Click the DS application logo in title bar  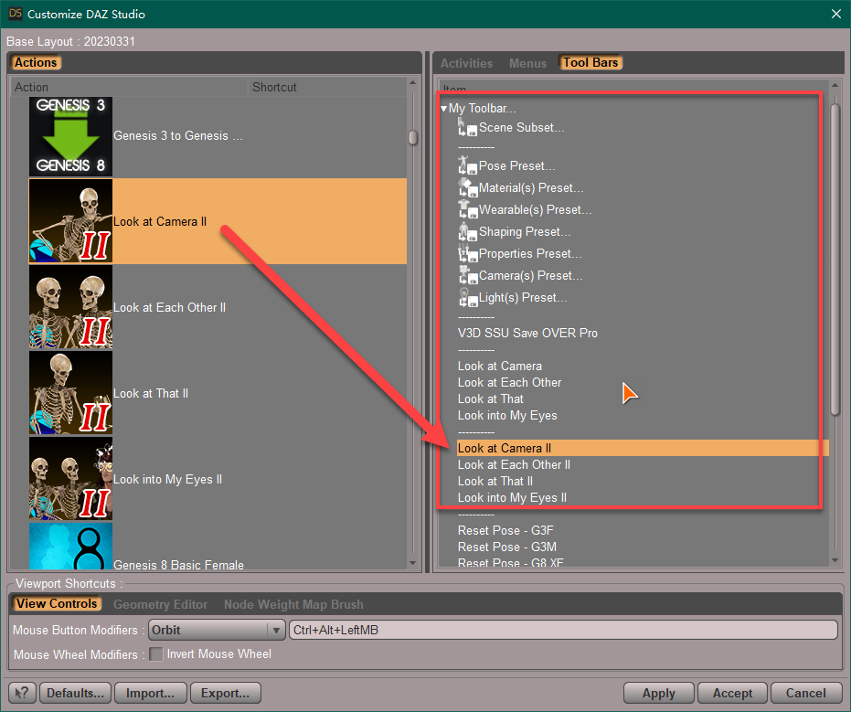(x=16, y=13)
